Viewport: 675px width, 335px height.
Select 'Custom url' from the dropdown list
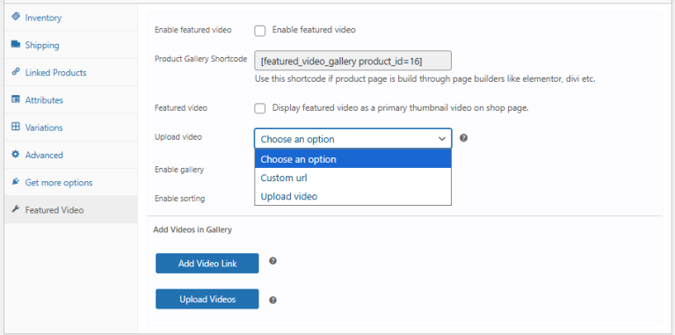[353, 178]
